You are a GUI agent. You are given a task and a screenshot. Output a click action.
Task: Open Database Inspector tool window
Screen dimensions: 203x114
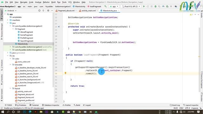point(51,105)
